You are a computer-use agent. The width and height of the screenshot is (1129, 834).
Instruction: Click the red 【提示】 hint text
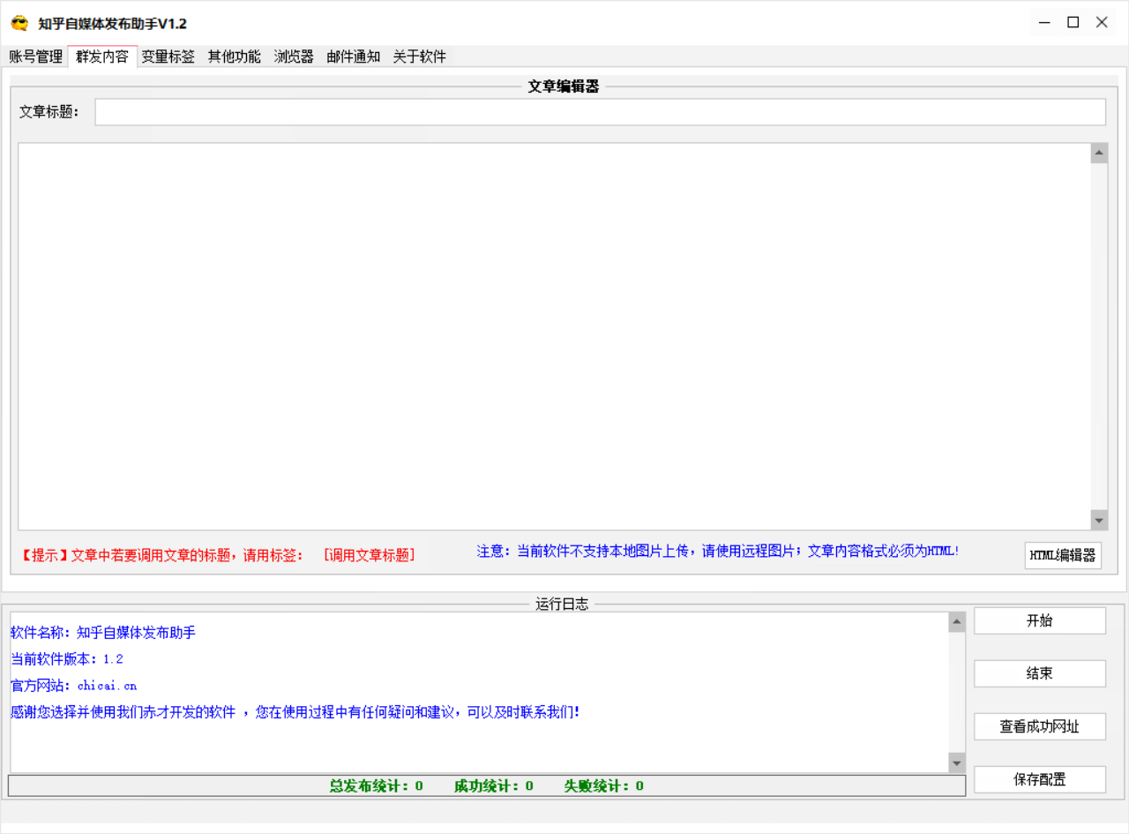coord(162,555)
